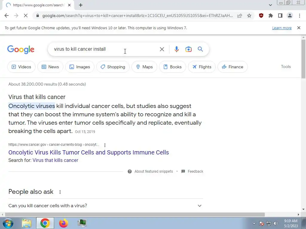306x229 pixels.
Task: Open the tab search dropdown arrow
Action: tap(270, 5)
